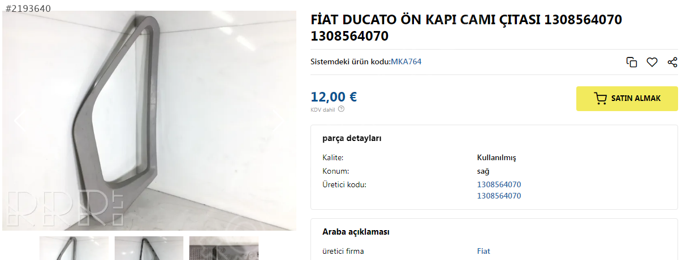Share this product listing icon
This screenshot has height=260, width=686.
(672, 62)
